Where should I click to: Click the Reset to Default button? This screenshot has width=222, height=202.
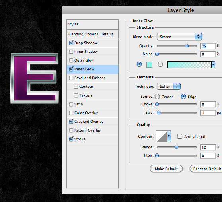206,169
